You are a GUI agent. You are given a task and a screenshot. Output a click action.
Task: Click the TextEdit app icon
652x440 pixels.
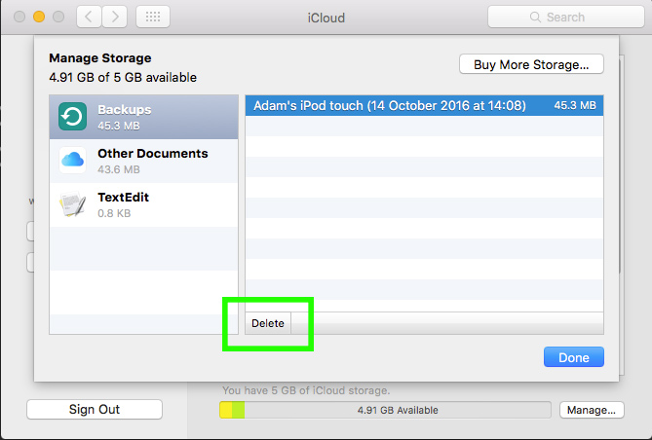coord(73,204)
